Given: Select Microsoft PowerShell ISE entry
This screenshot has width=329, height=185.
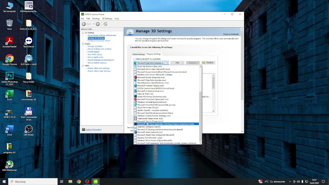Looking at the screenshot, I should (166, 105).
